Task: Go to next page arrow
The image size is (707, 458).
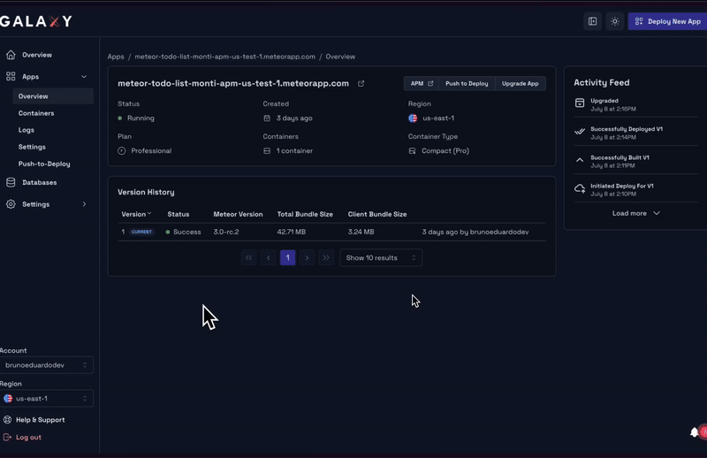Action: click(x=307, y=257)
